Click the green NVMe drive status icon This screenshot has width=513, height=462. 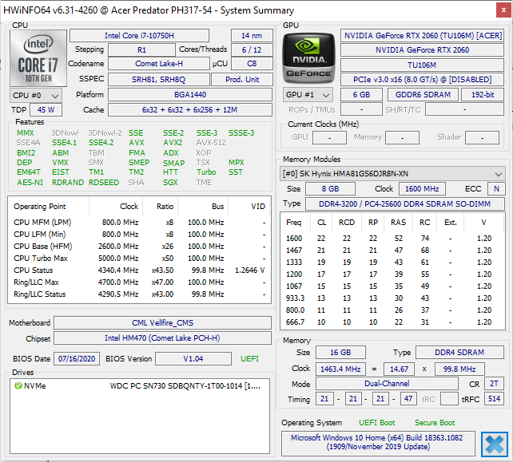18,385
